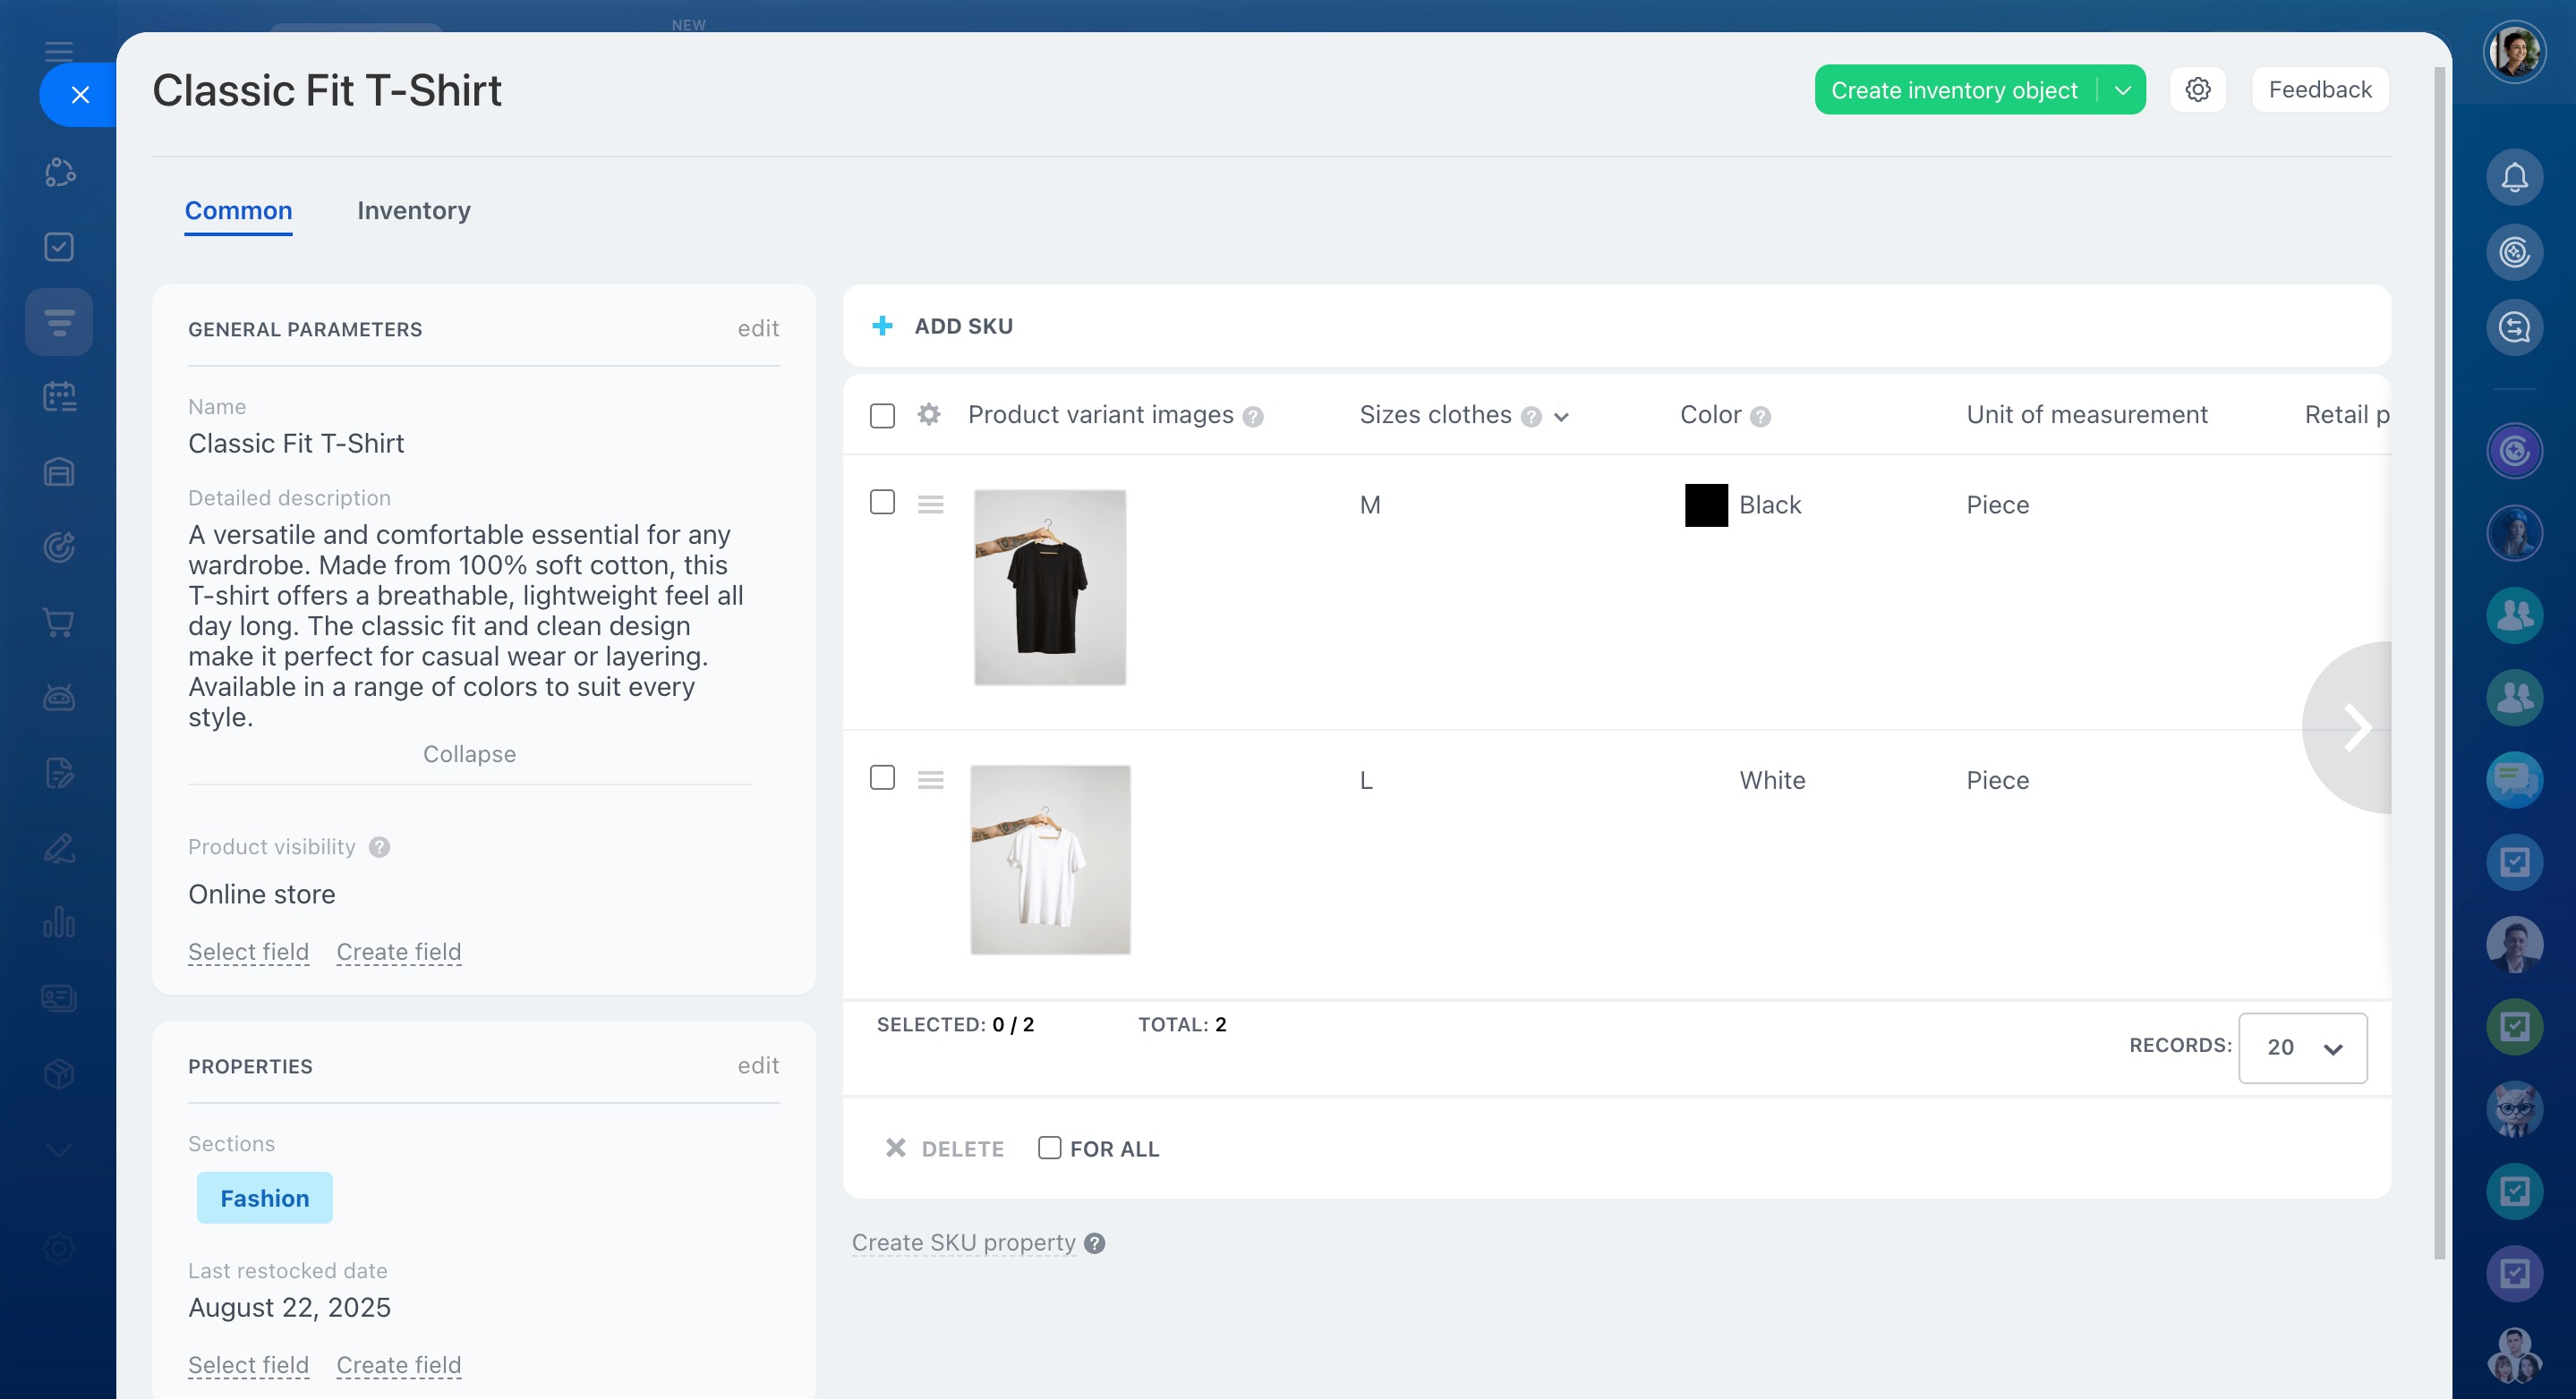
Task: Click the black color swatch
Action: [x=1706, y=504]
